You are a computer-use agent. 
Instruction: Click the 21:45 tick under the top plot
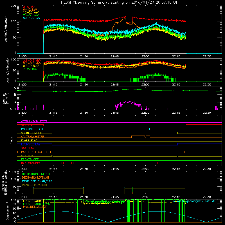(x=115, y=57)
